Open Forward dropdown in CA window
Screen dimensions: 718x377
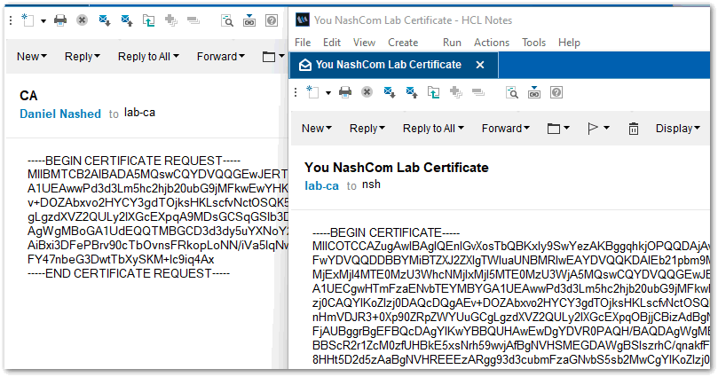[x=221, y=56]
